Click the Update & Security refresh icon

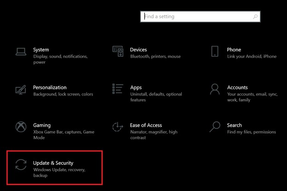(x=21, y=164)
